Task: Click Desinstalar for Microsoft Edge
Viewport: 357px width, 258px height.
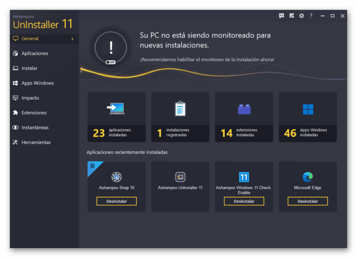Action: [308, 201]
